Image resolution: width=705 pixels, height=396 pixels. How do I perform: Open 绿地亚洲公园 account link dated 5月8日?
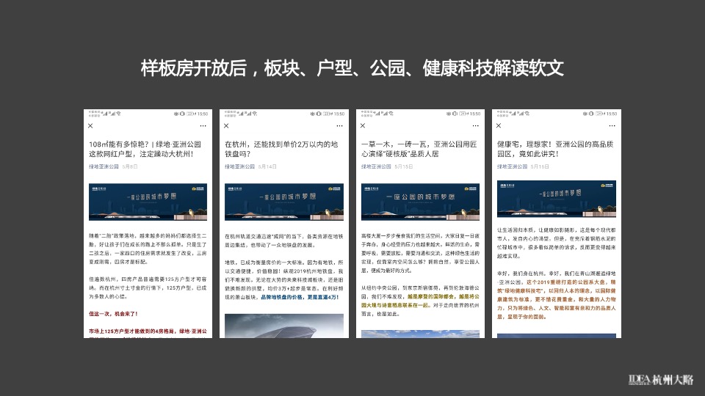(x=104, y=166)
